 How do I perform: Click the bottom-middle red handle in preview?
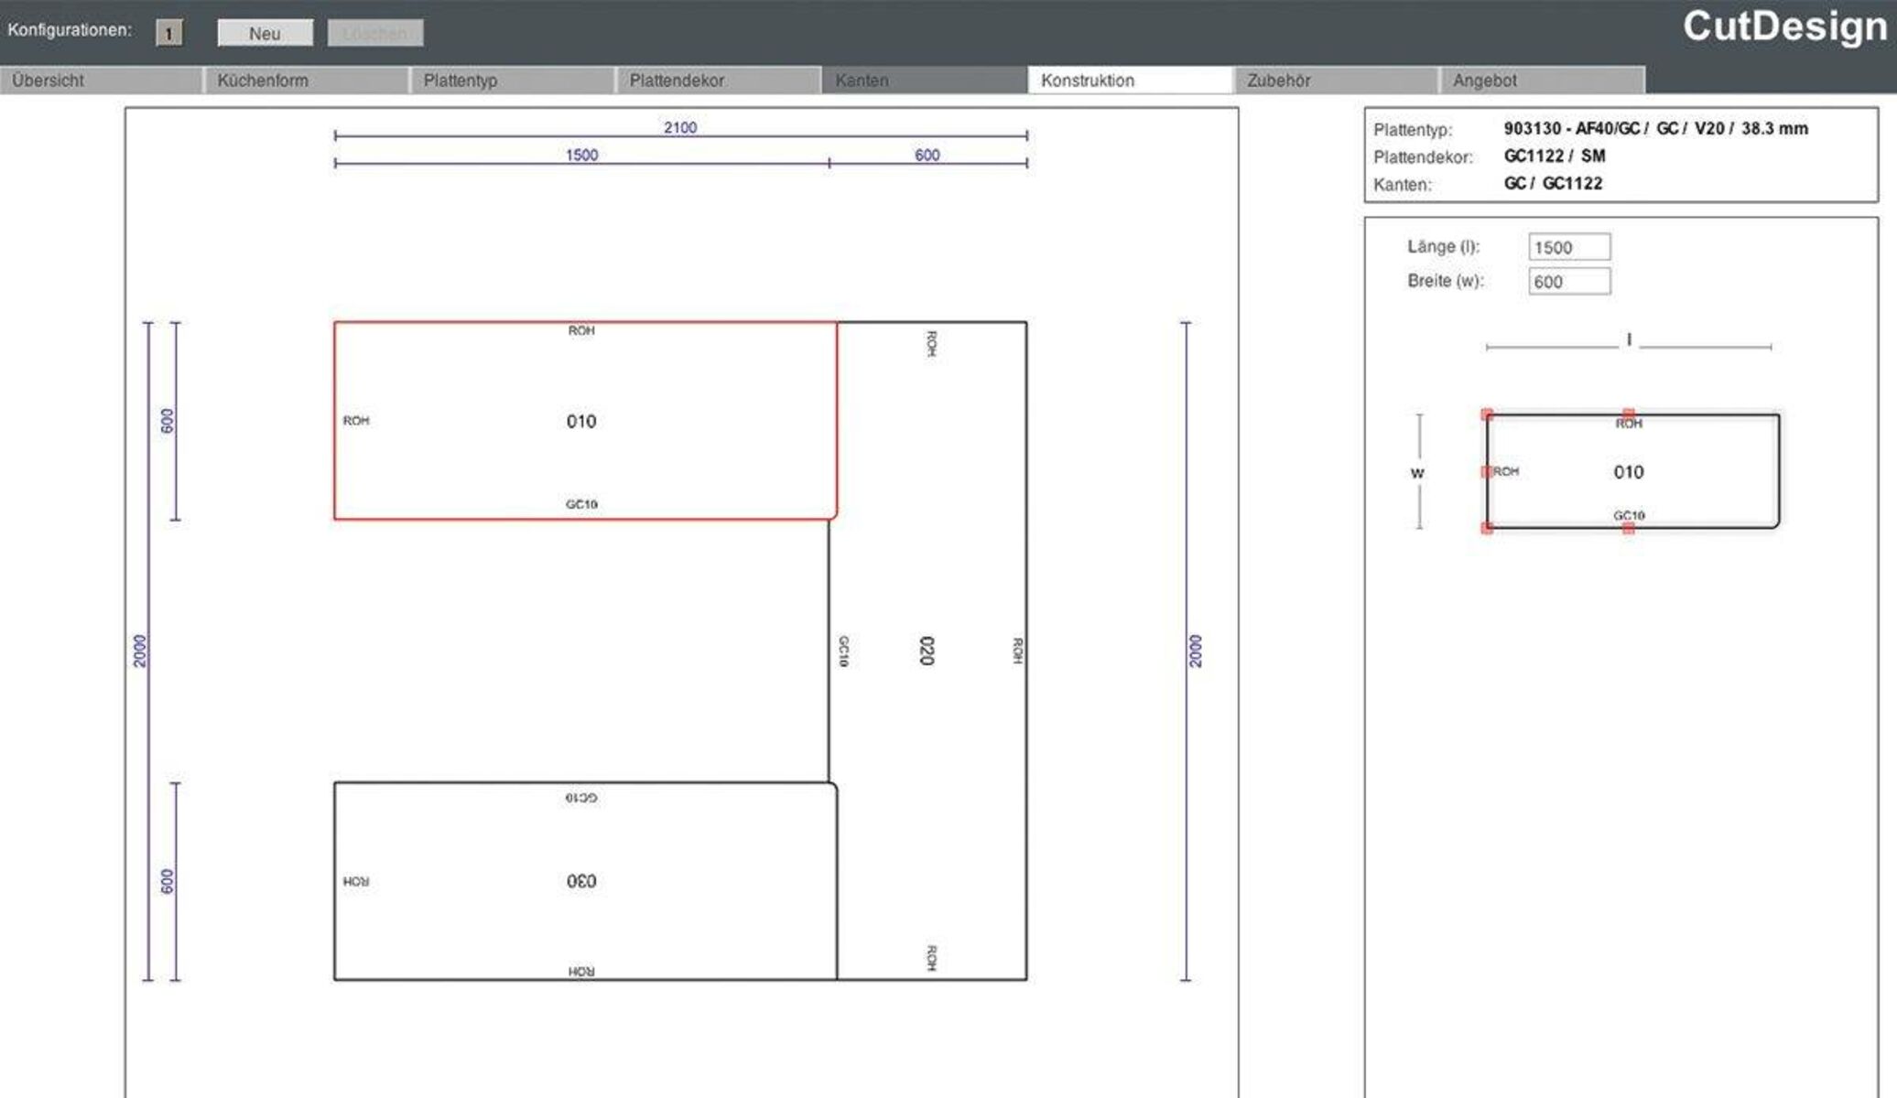pyautogui.click(x=1628, y=528)
